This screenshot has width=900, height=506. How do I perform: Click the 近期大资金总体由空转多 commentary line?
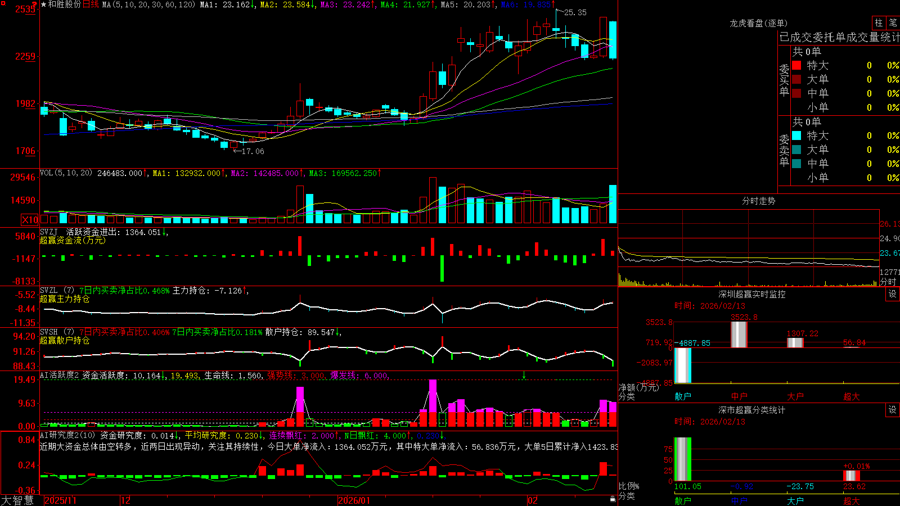(x=329, y=446)
